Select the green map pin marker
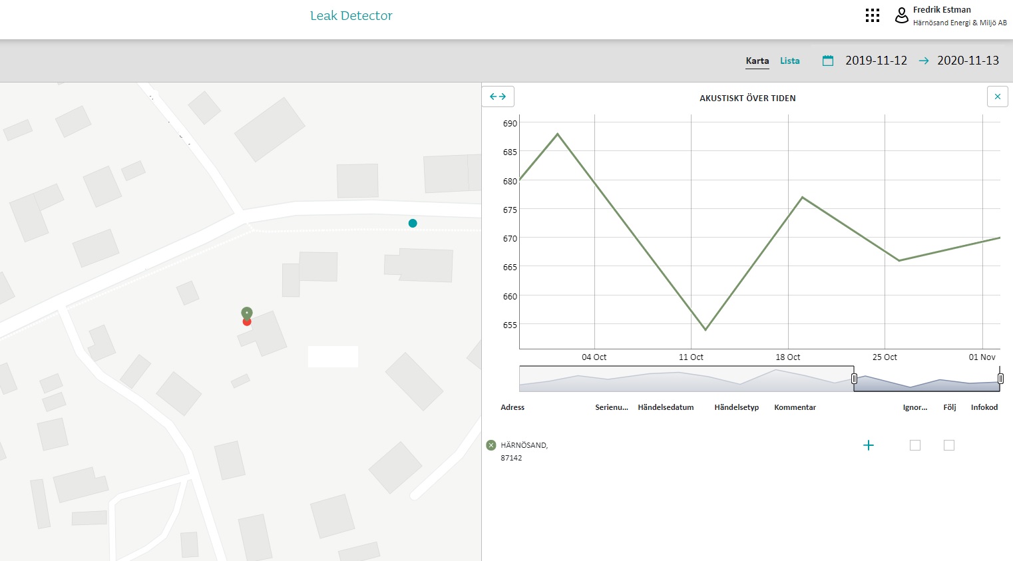Screen dimensions: 1013x561 point(247,313)
